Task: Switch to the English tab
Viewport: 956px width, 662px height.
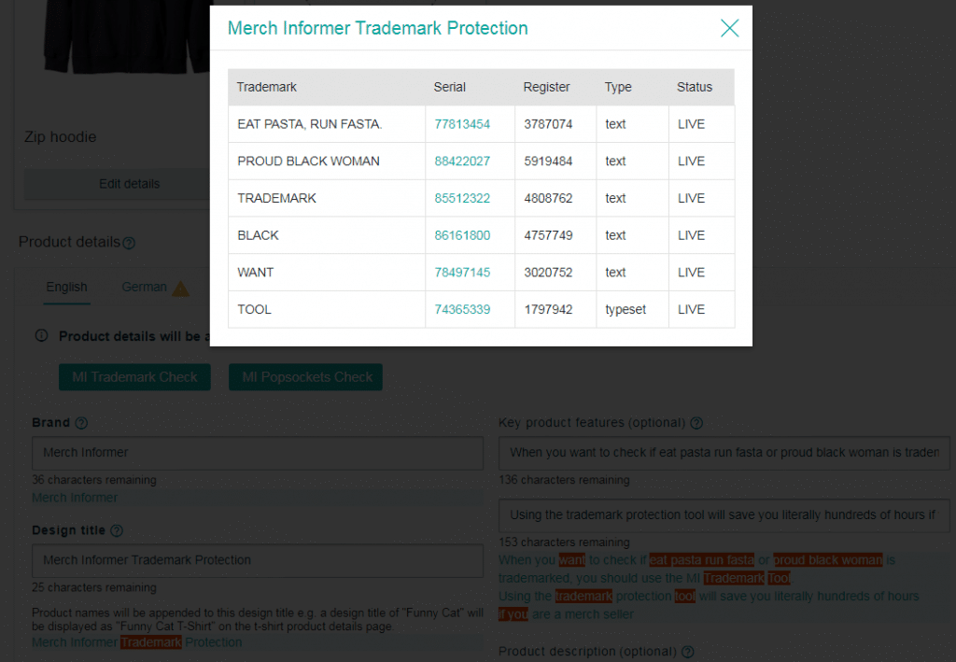Action: 67,287
